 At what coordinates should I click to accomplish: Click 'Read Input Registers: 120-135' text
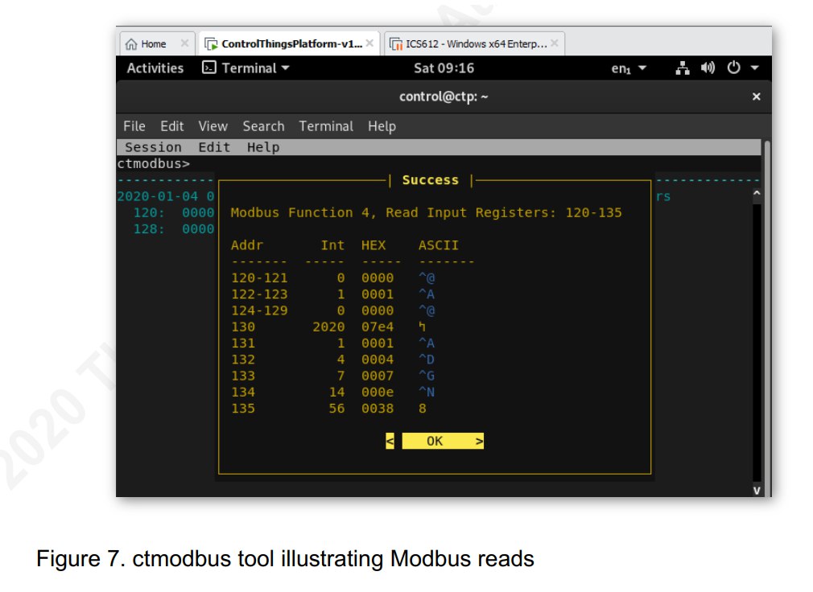[503, 213]
